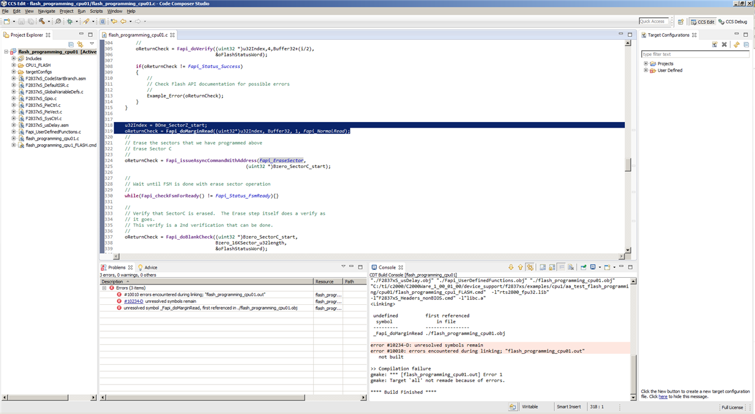This screenshot has height=414, width=755.
Task: Toggle Scroll Lock in Console
Action: click(552, 267)
